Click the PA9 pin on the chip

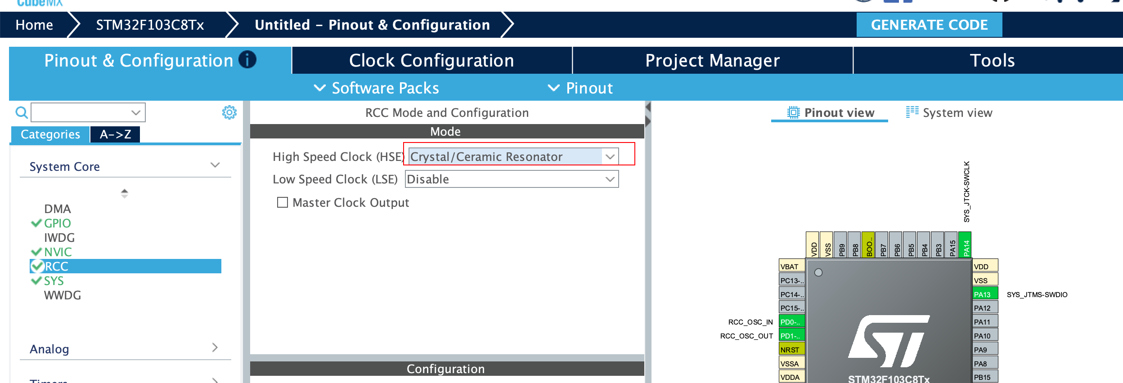985,349
